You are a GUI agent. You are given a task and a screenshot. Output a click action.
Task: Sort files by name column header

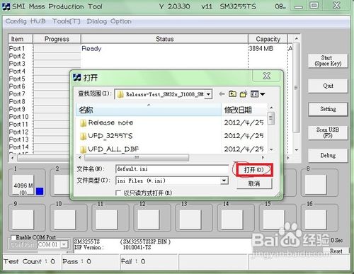tap(149, 110)
